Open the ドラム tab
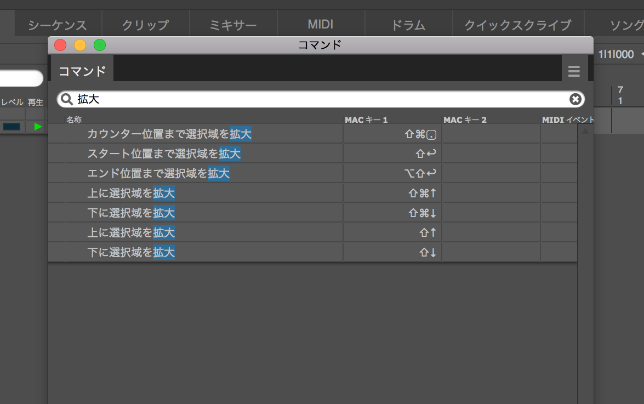This screenshot has width=644, height=404. pyautogui.click(x=408, y=25)
